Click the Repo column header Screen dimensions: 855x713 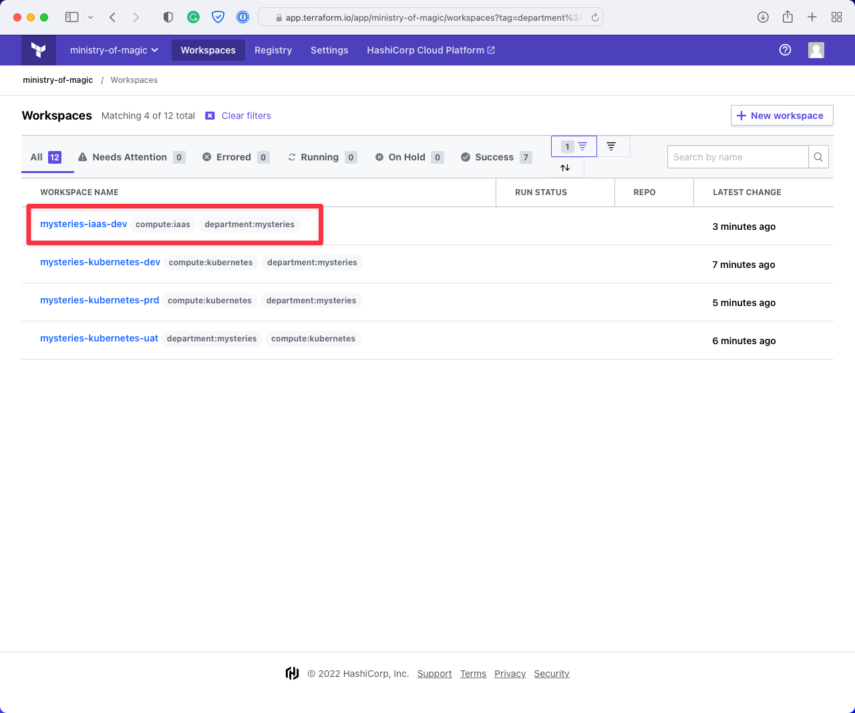(645, 192)
